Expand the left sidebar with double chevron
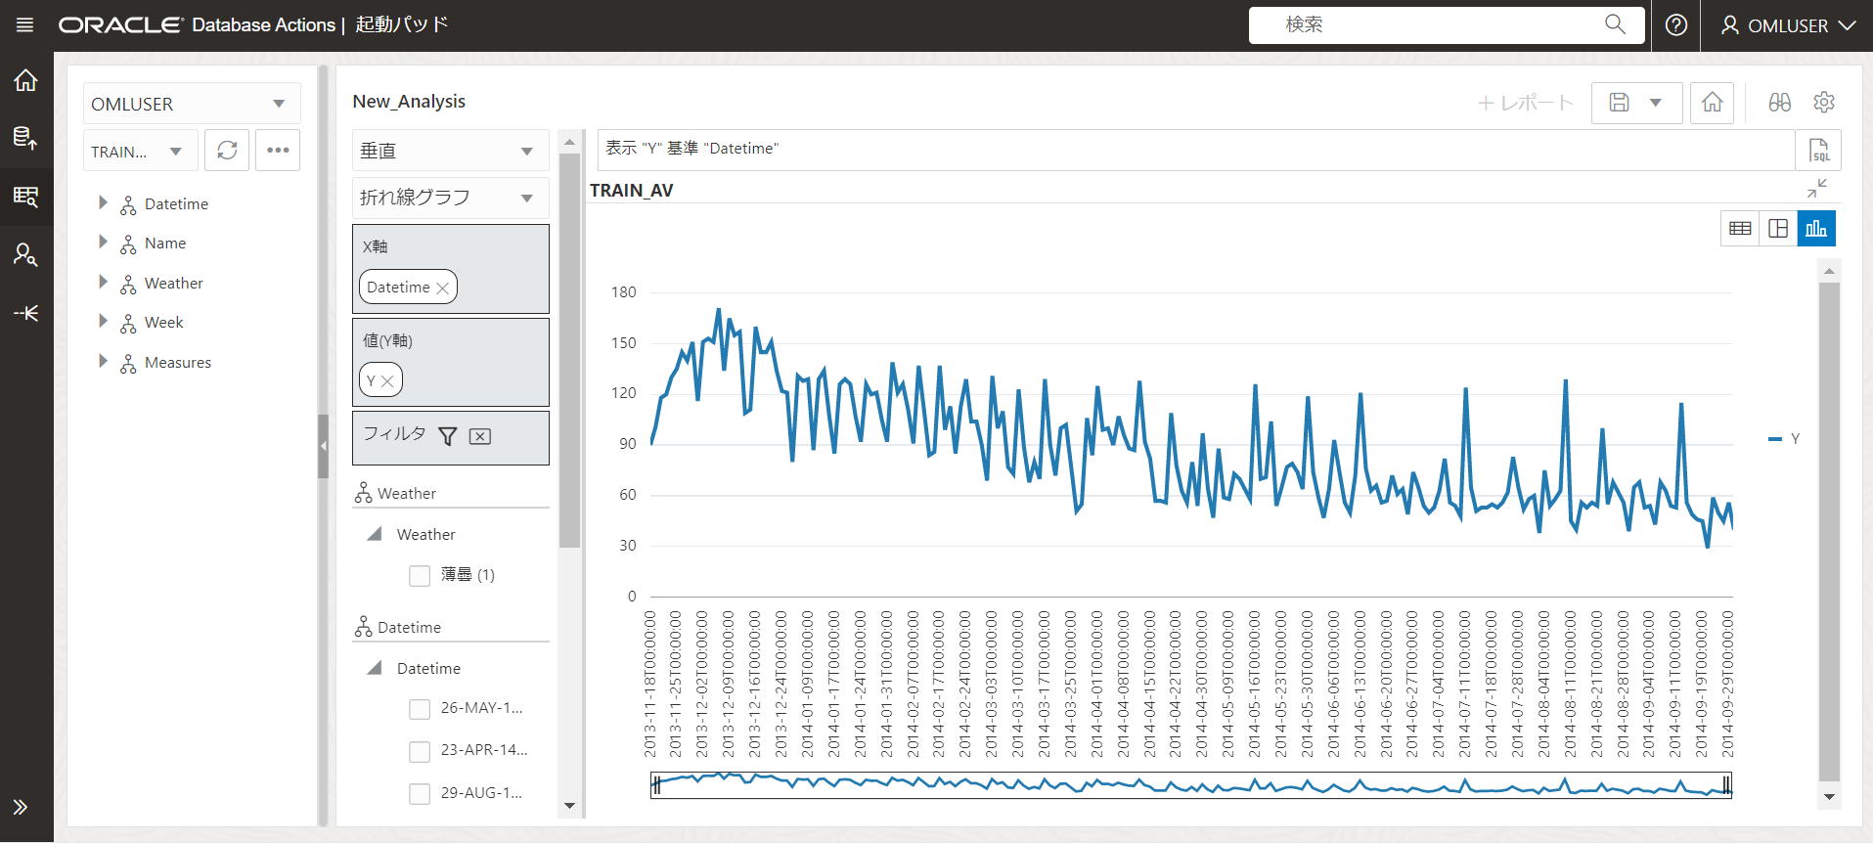Screen dimensions: 1873x843 click(21, 807)
